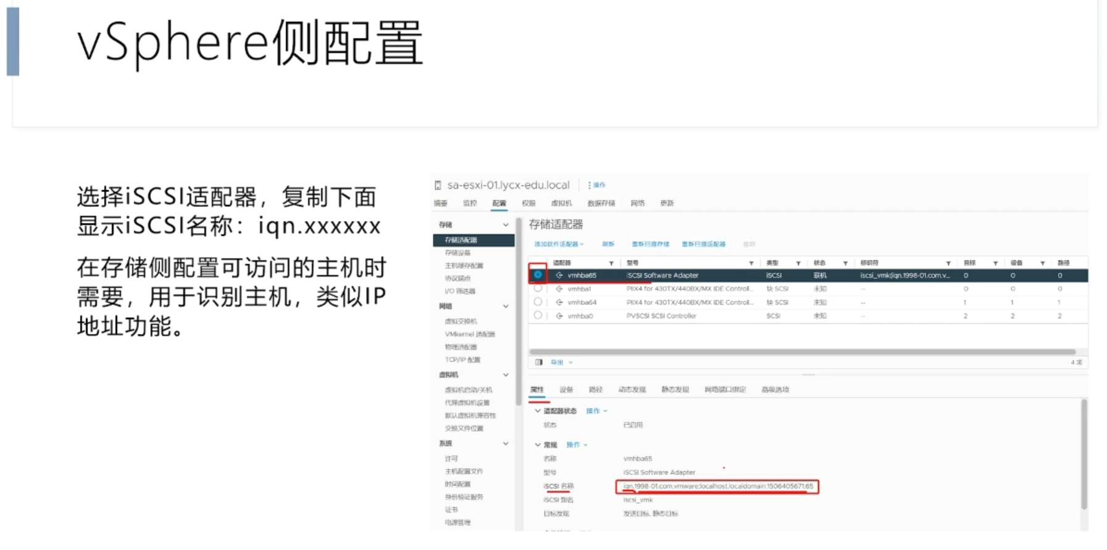Select the vmhba64 radio button

tap(538, 302)
